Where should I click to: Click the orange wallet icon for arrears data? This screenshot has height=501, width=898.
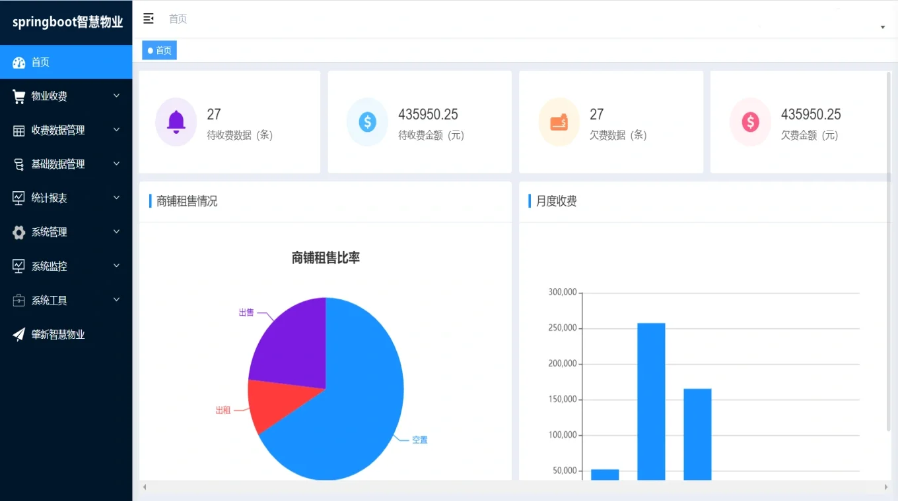click(559, 122)
